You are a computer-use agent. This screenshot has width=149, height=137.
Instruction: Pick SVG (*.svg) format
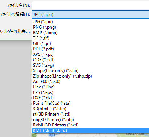click(91, 65)
